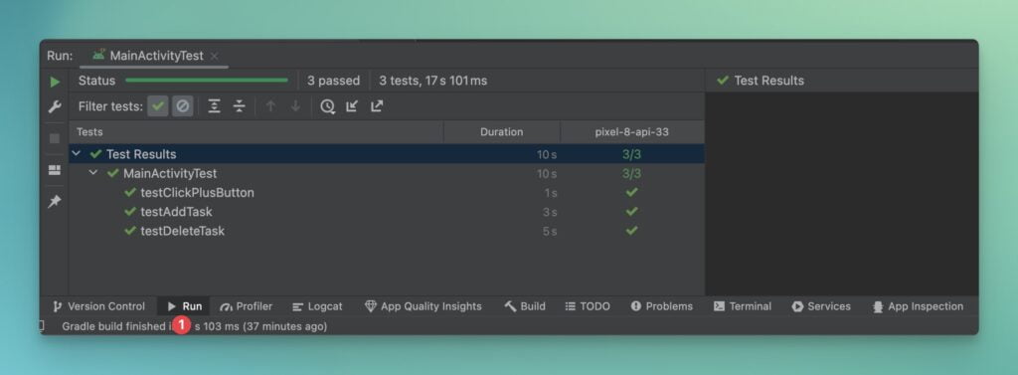Toggle show ignored tests filter
Image resolution: width=1018 pixels, height=375 pixels.
183,106
